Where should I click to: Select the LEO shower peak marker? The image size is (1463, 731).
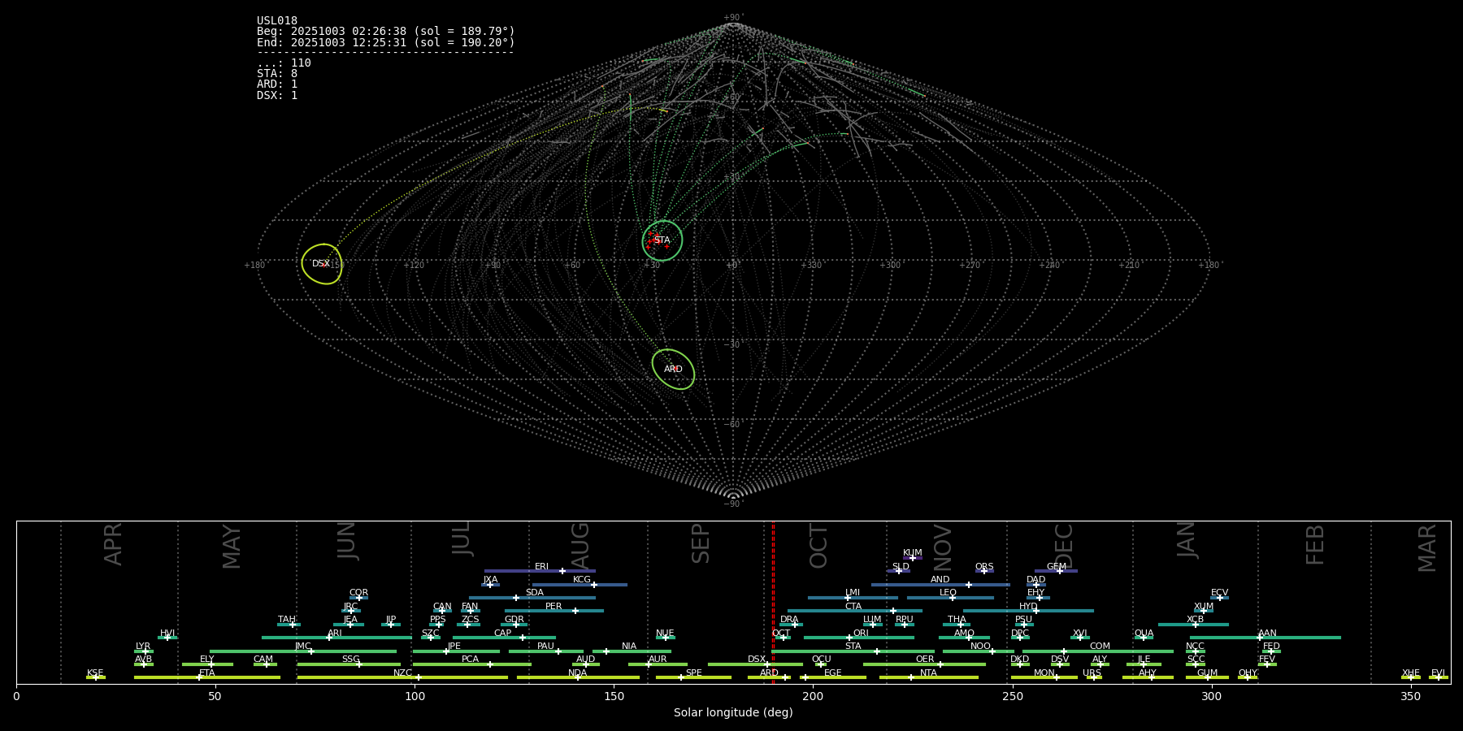(953, 598)
